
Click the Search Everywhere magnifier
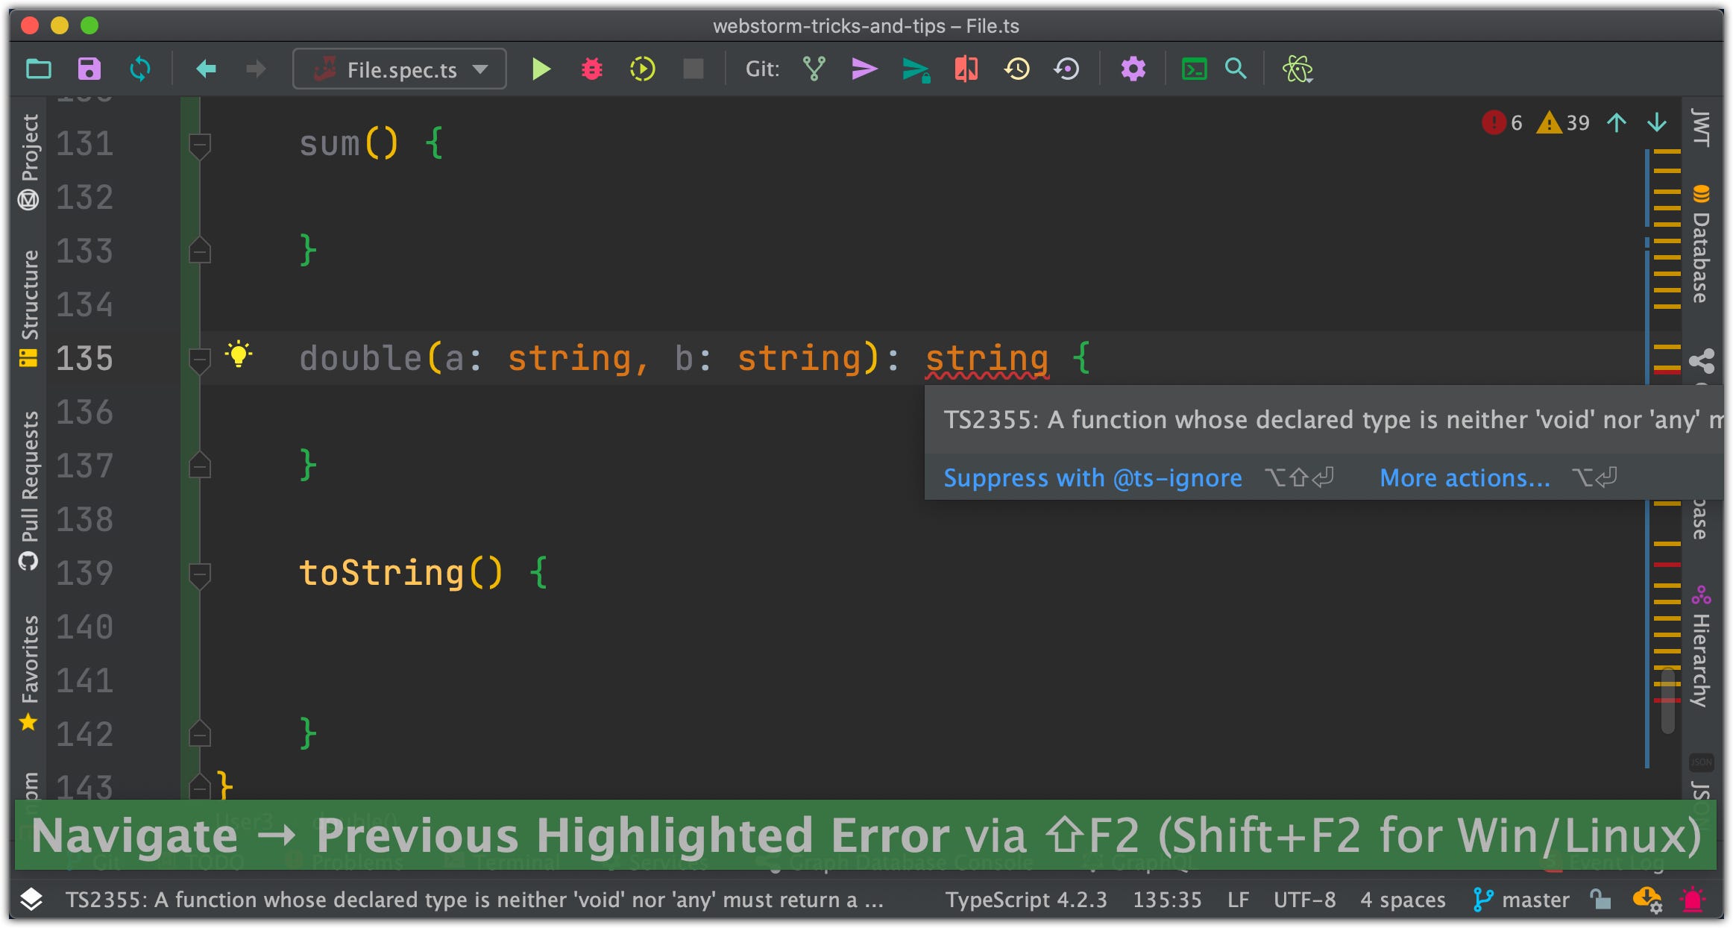coord(1236,69)
